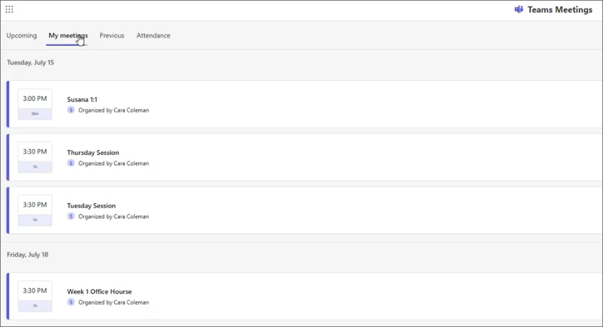The height and width of the screenshot is (327, 603).
Task: Click the 3:00 PM time block on Susana 1:1
Action: [x=35, y=98]
